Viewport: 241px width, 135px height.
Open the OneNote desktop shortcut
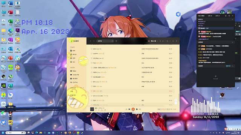tap(11, 40)
